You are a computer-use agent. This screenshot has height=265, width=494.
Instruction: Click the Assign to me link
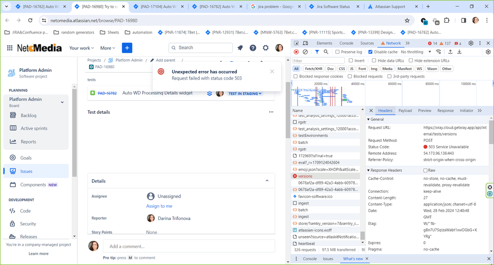[159, 206]
